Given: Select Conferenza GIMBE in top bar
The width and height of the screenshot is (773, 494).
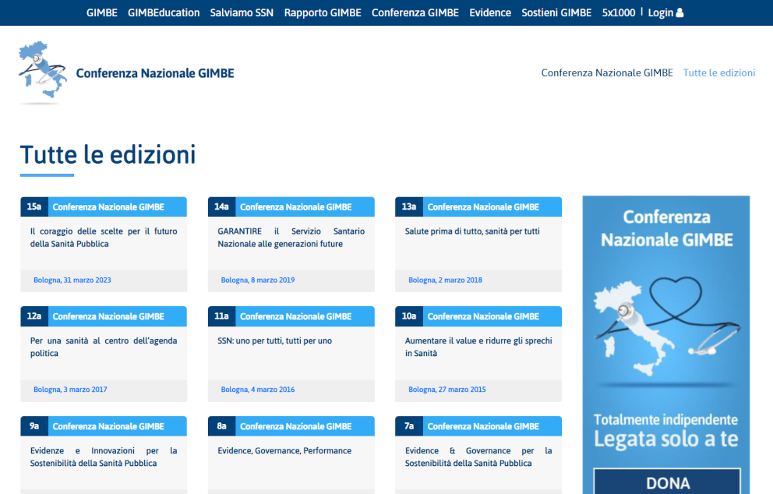Looking at the screenshot, I should (415, 12).
